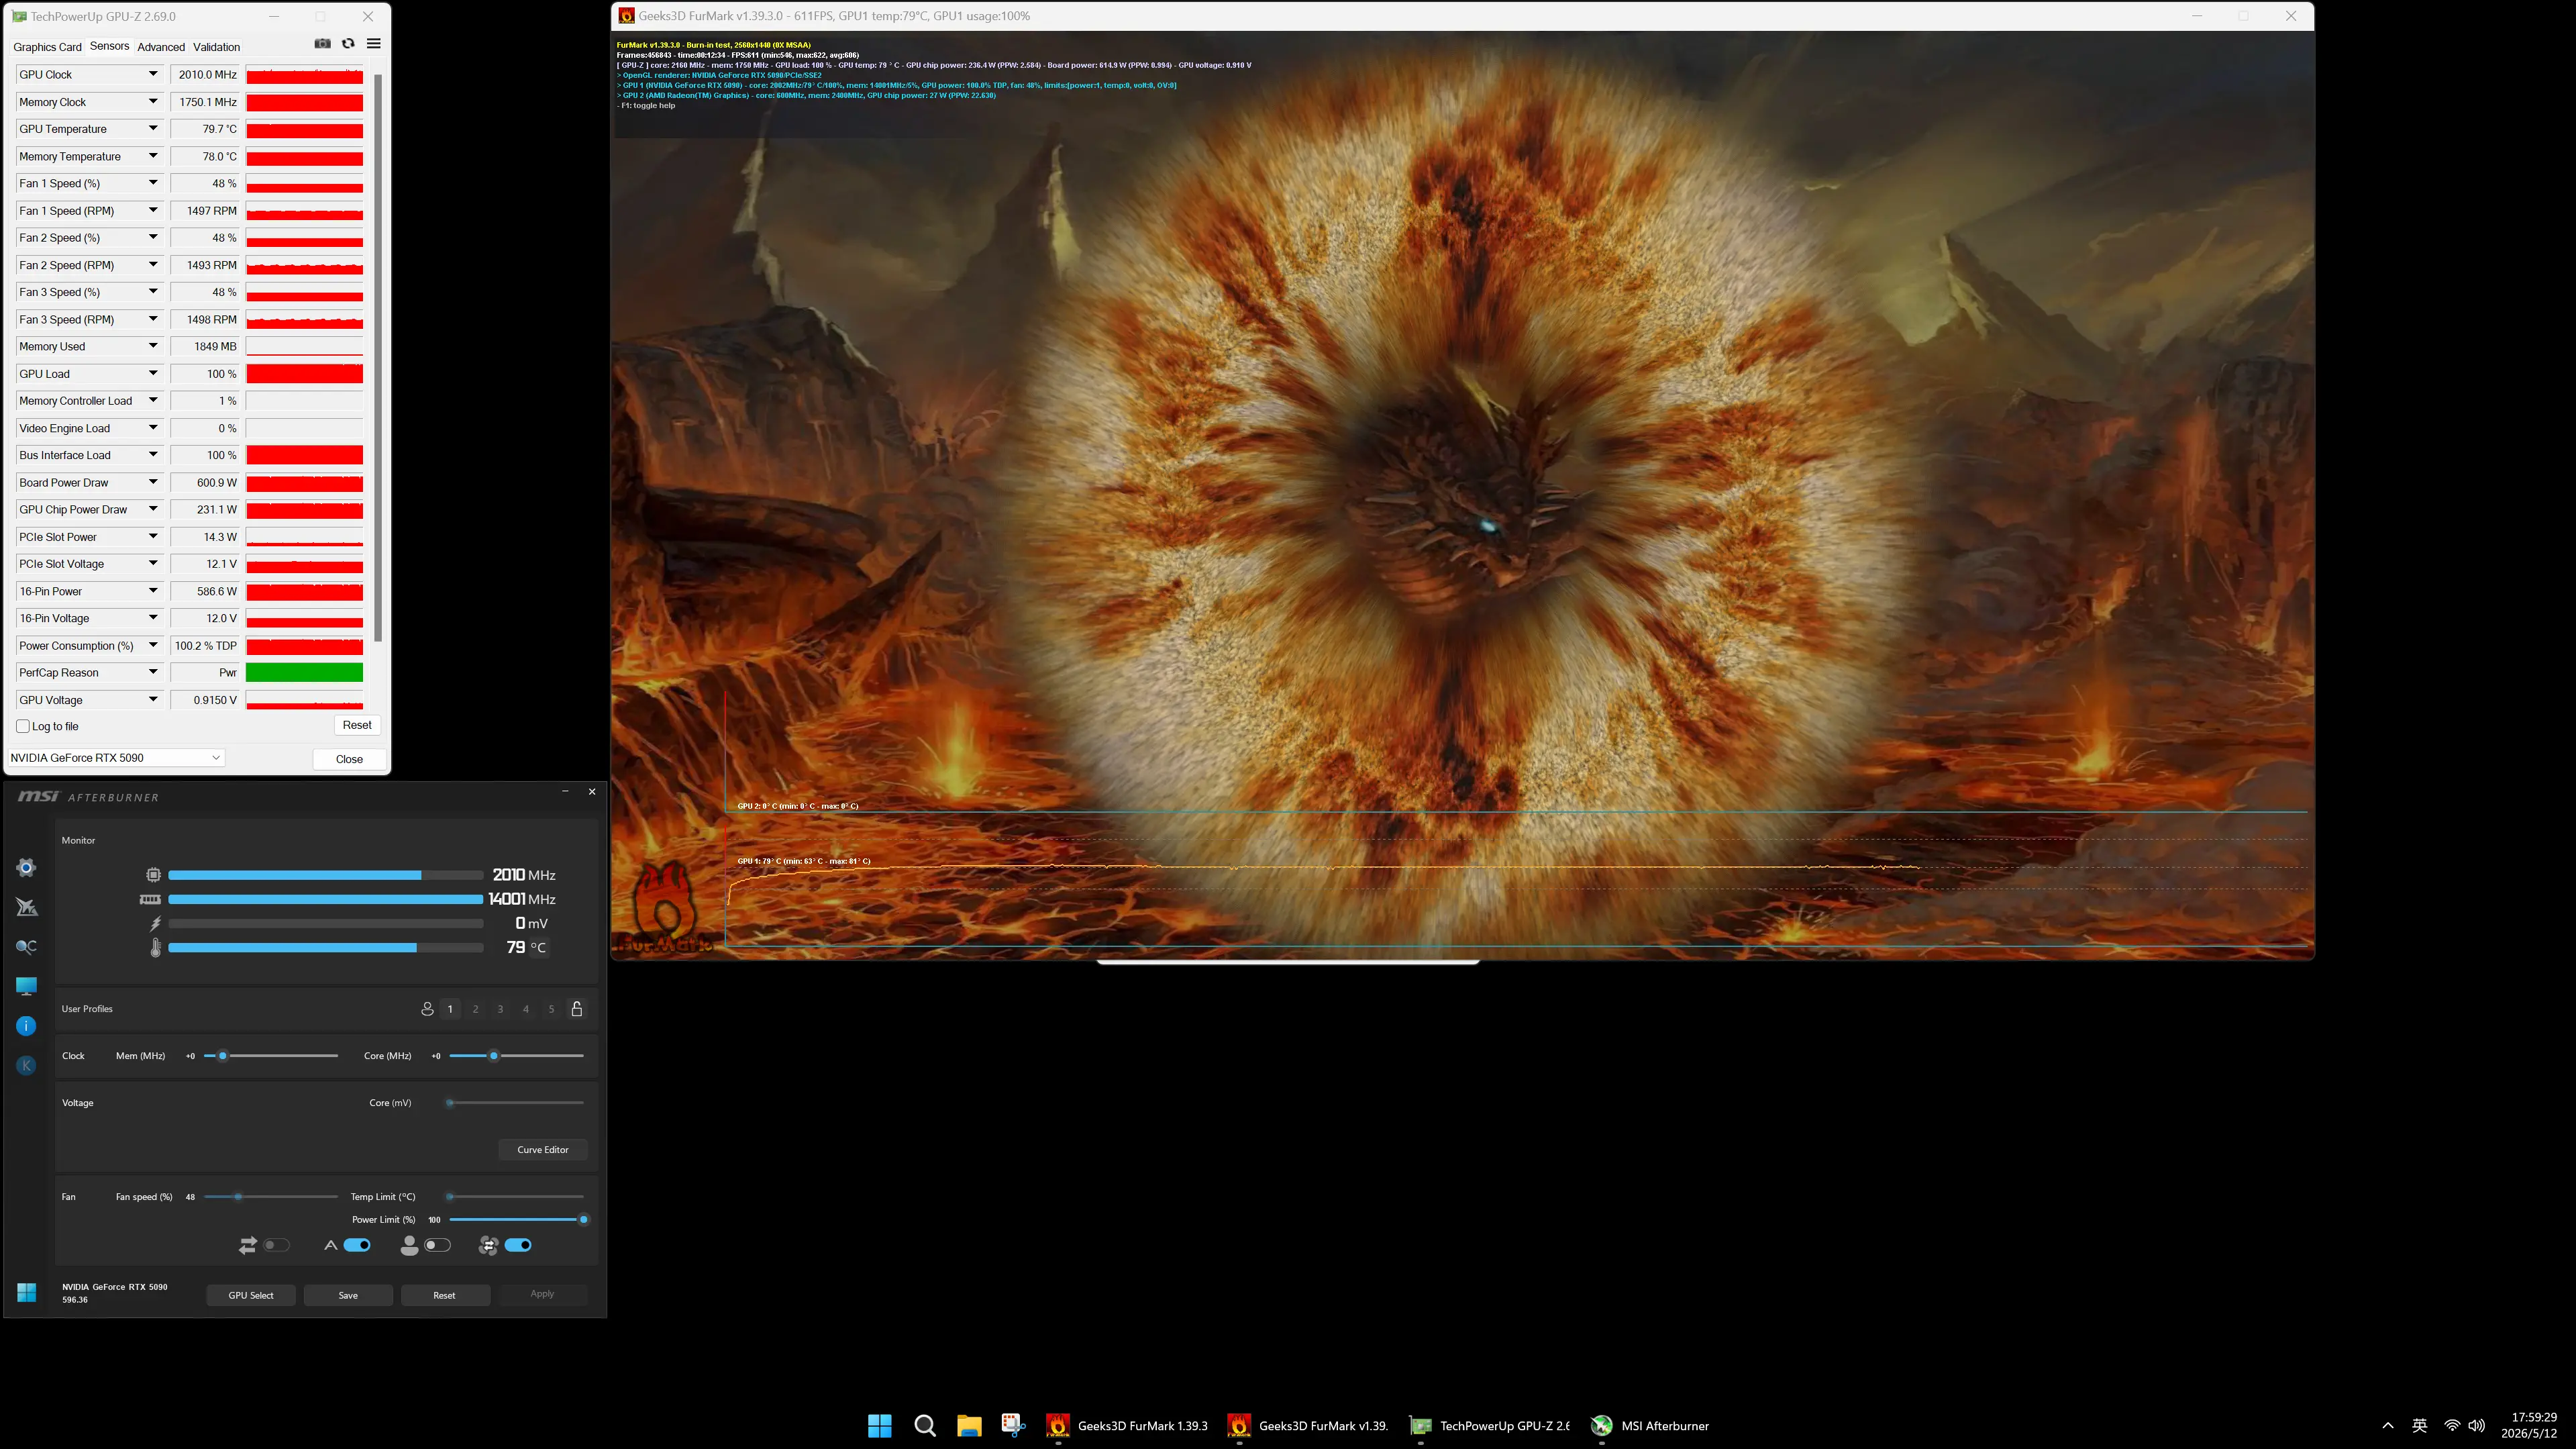Viewport: 2576px width, 1449px height.
Task: Select user profile 1 in Afterburner
Action: [x=450, y=1009]
